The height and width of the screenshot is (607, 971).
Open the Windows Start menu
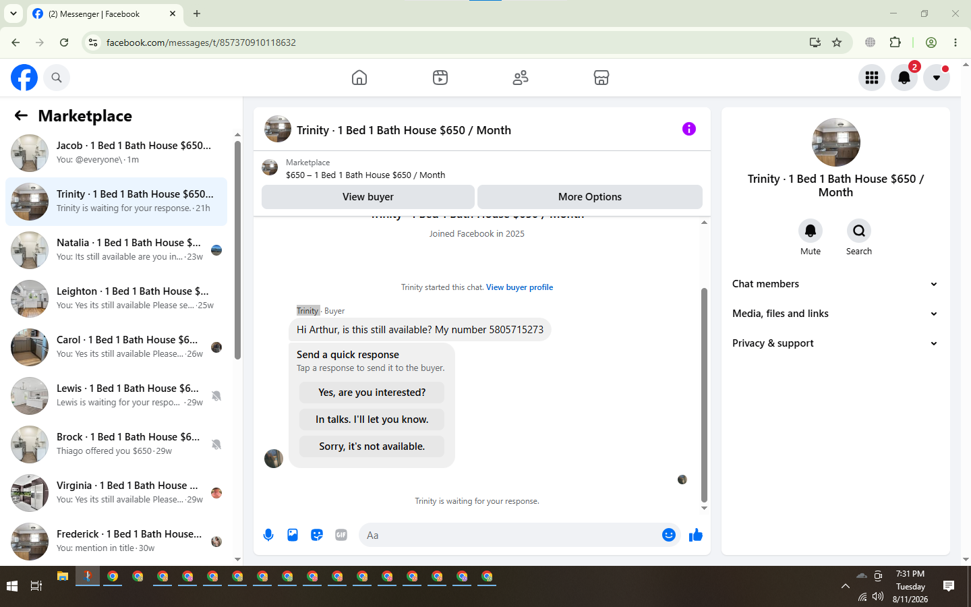[11, 586]
